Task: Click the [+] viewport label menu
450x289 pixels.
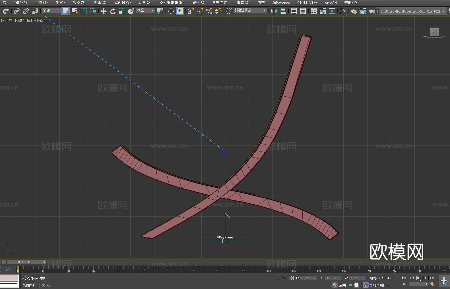Action: point(3,20)
